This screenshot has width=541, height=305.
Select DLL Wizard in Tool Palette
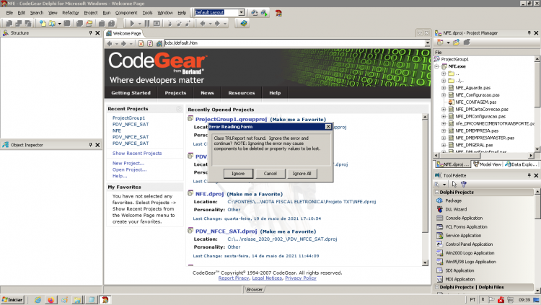[x=455, y=209]
